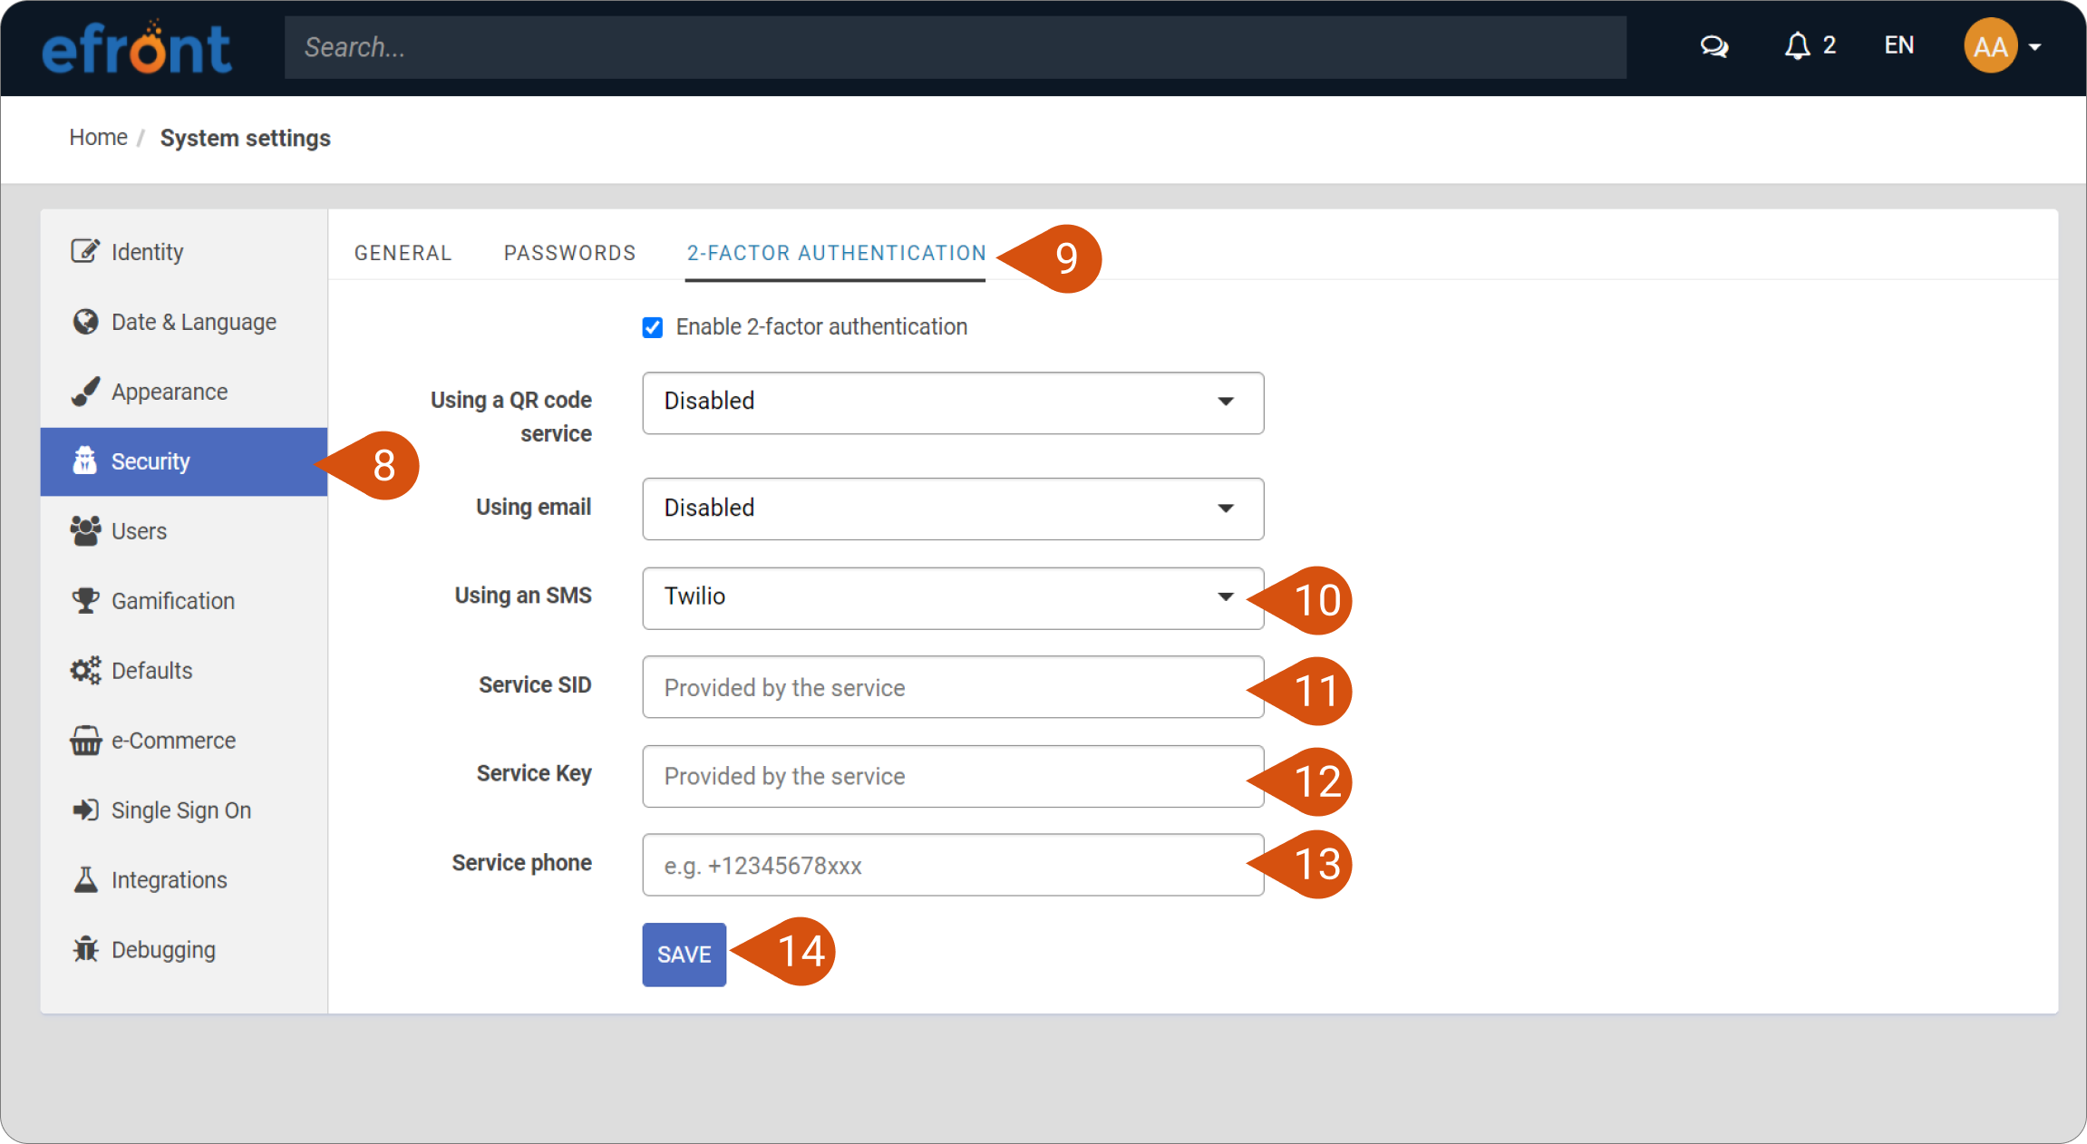Click the Gamification trophy icon
2087x1144 pixels.
click(x=85, y=600)
